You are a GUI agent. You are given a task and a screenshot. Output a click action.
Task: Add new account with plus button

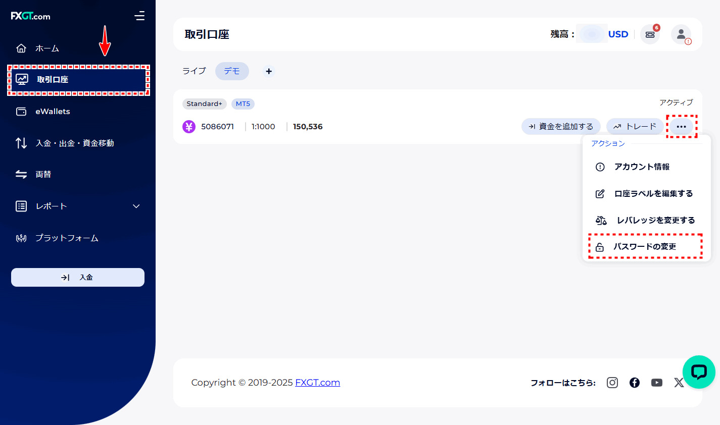[269, 71]
